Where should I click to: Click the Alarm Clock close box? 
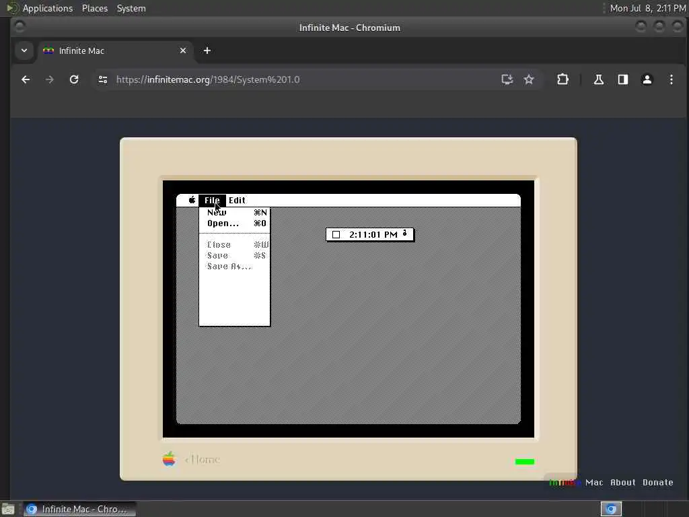coord(336,235)
